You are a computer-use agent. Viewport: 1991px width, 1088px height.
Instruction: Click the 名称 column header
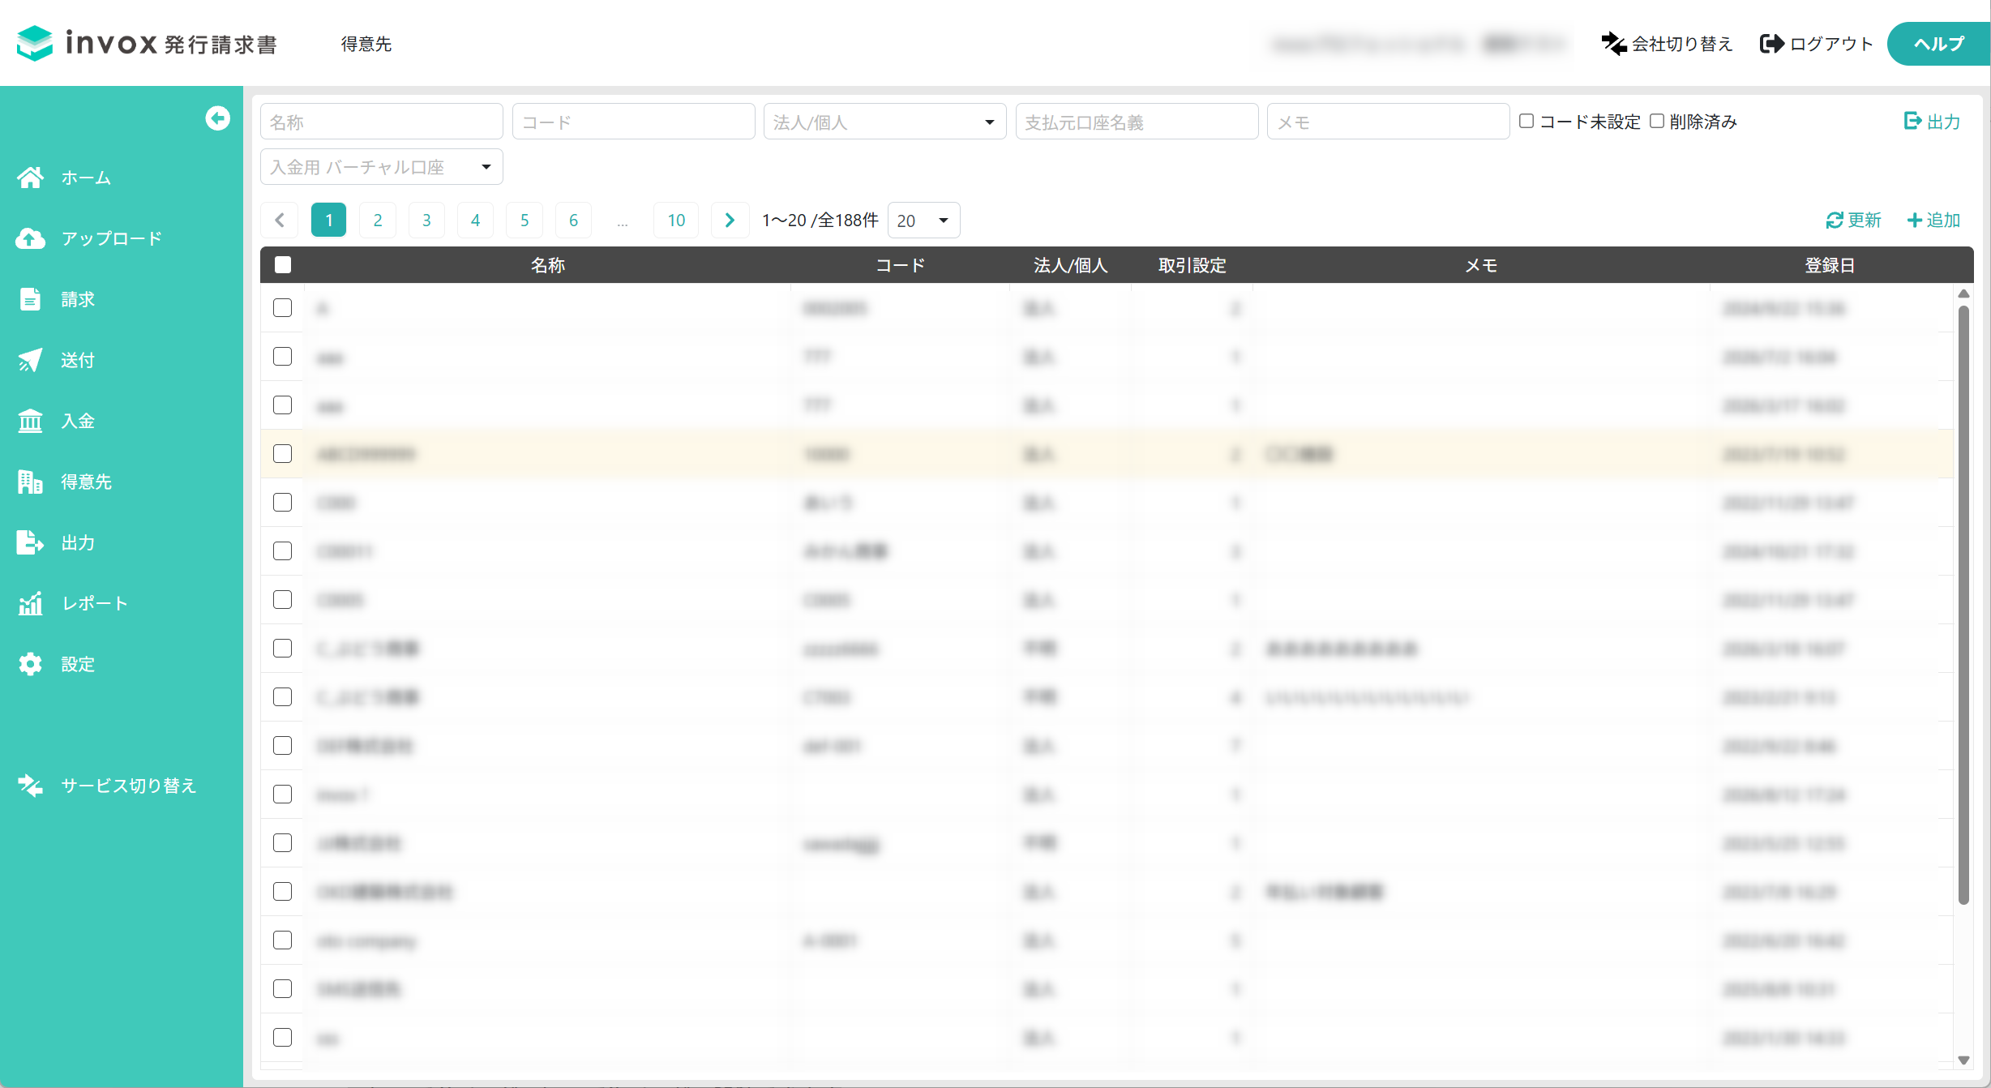click(548, 265)
